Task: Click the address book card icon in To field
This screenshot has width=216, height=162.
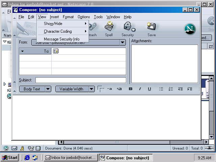Action: (55, 51)
